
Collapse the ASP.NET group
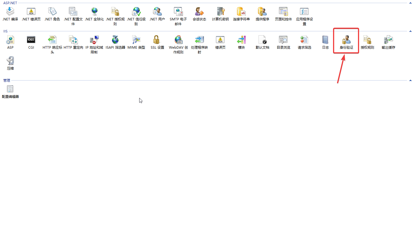tap(410, 3)
